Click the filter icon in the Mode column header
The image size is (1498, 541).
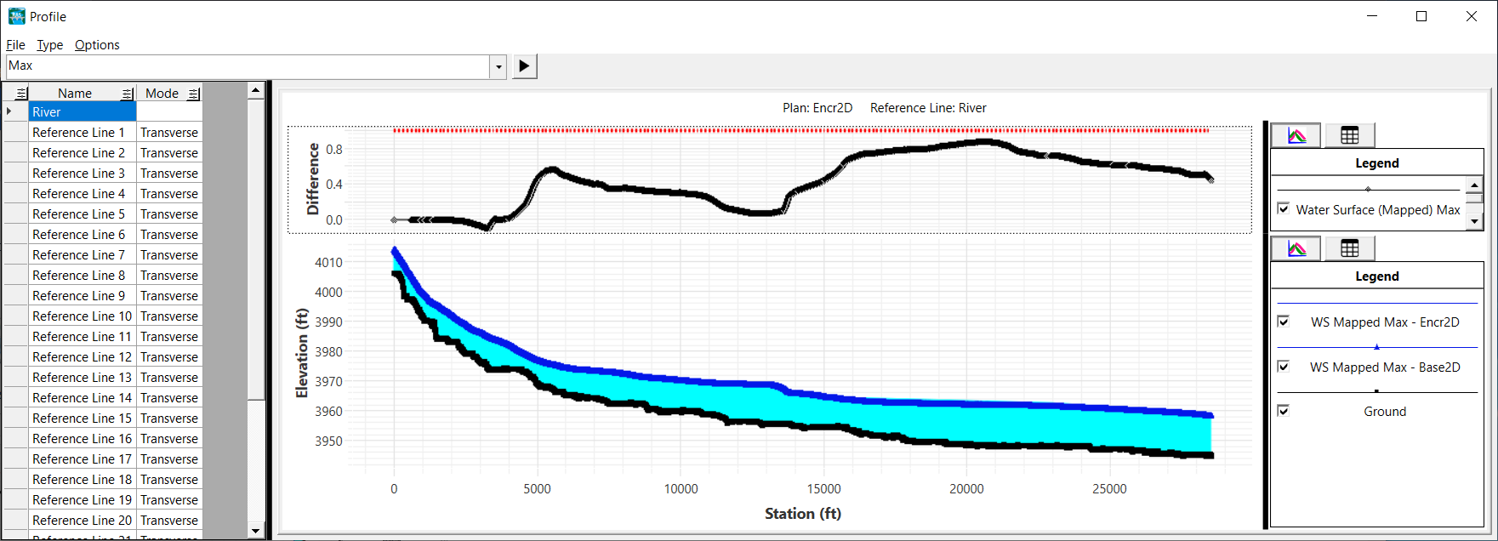tap(193, 94)
